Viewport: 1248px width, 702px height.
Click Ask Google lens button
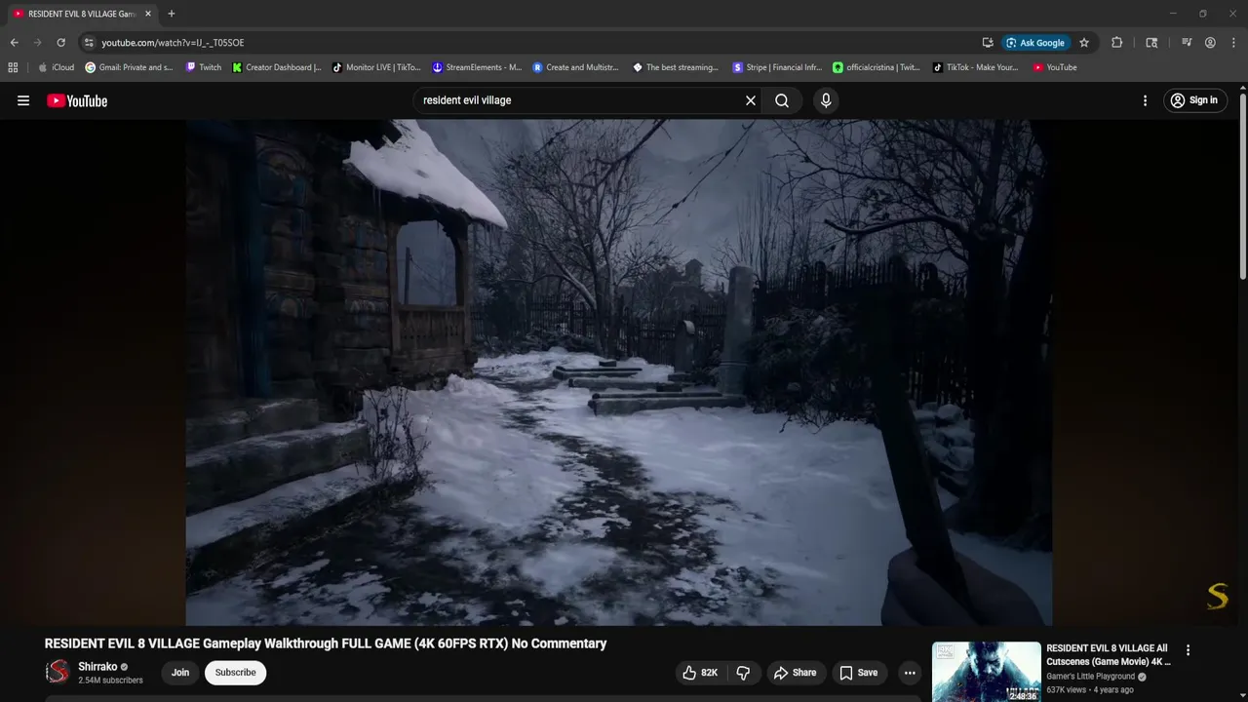point(1035,43)
